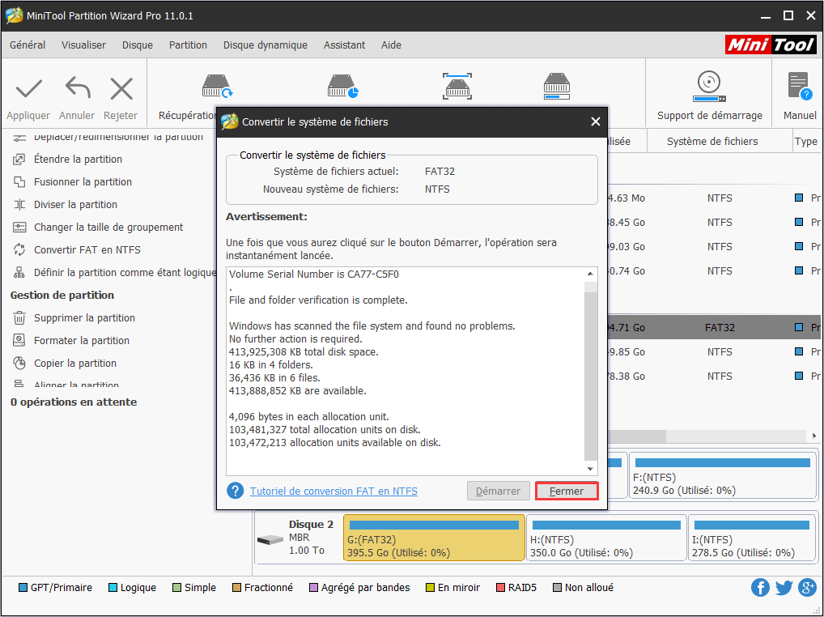
Task: Click the MiniTool logo
Action: click(771, 45)
